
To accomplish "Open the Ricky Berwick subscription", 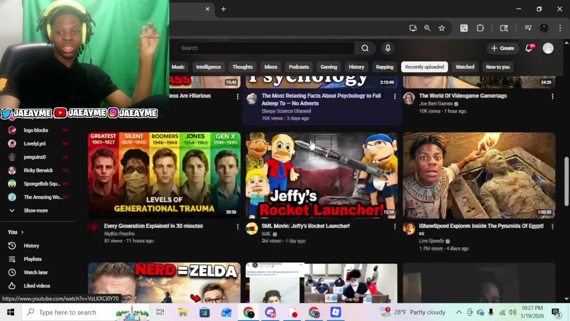I will [x=38, y=170].
